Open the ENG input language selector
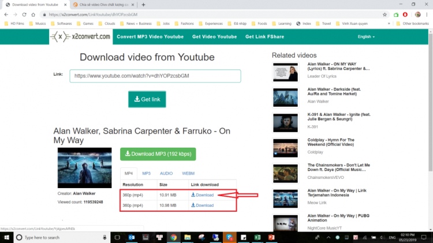The width and height of the screenshot is (433, 243). 392,237
